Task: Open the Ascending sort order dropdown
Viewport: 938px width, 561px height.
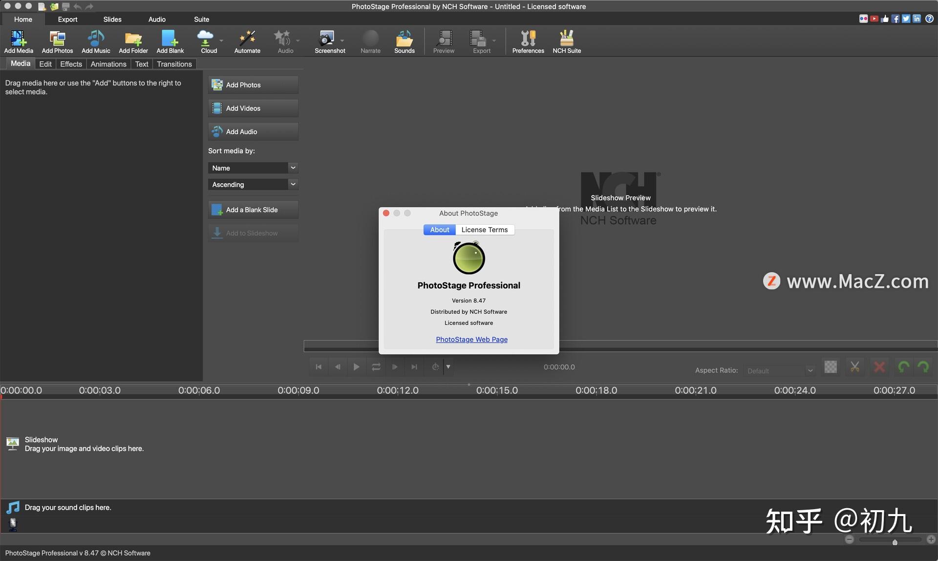Action: [x=253, y=184]
